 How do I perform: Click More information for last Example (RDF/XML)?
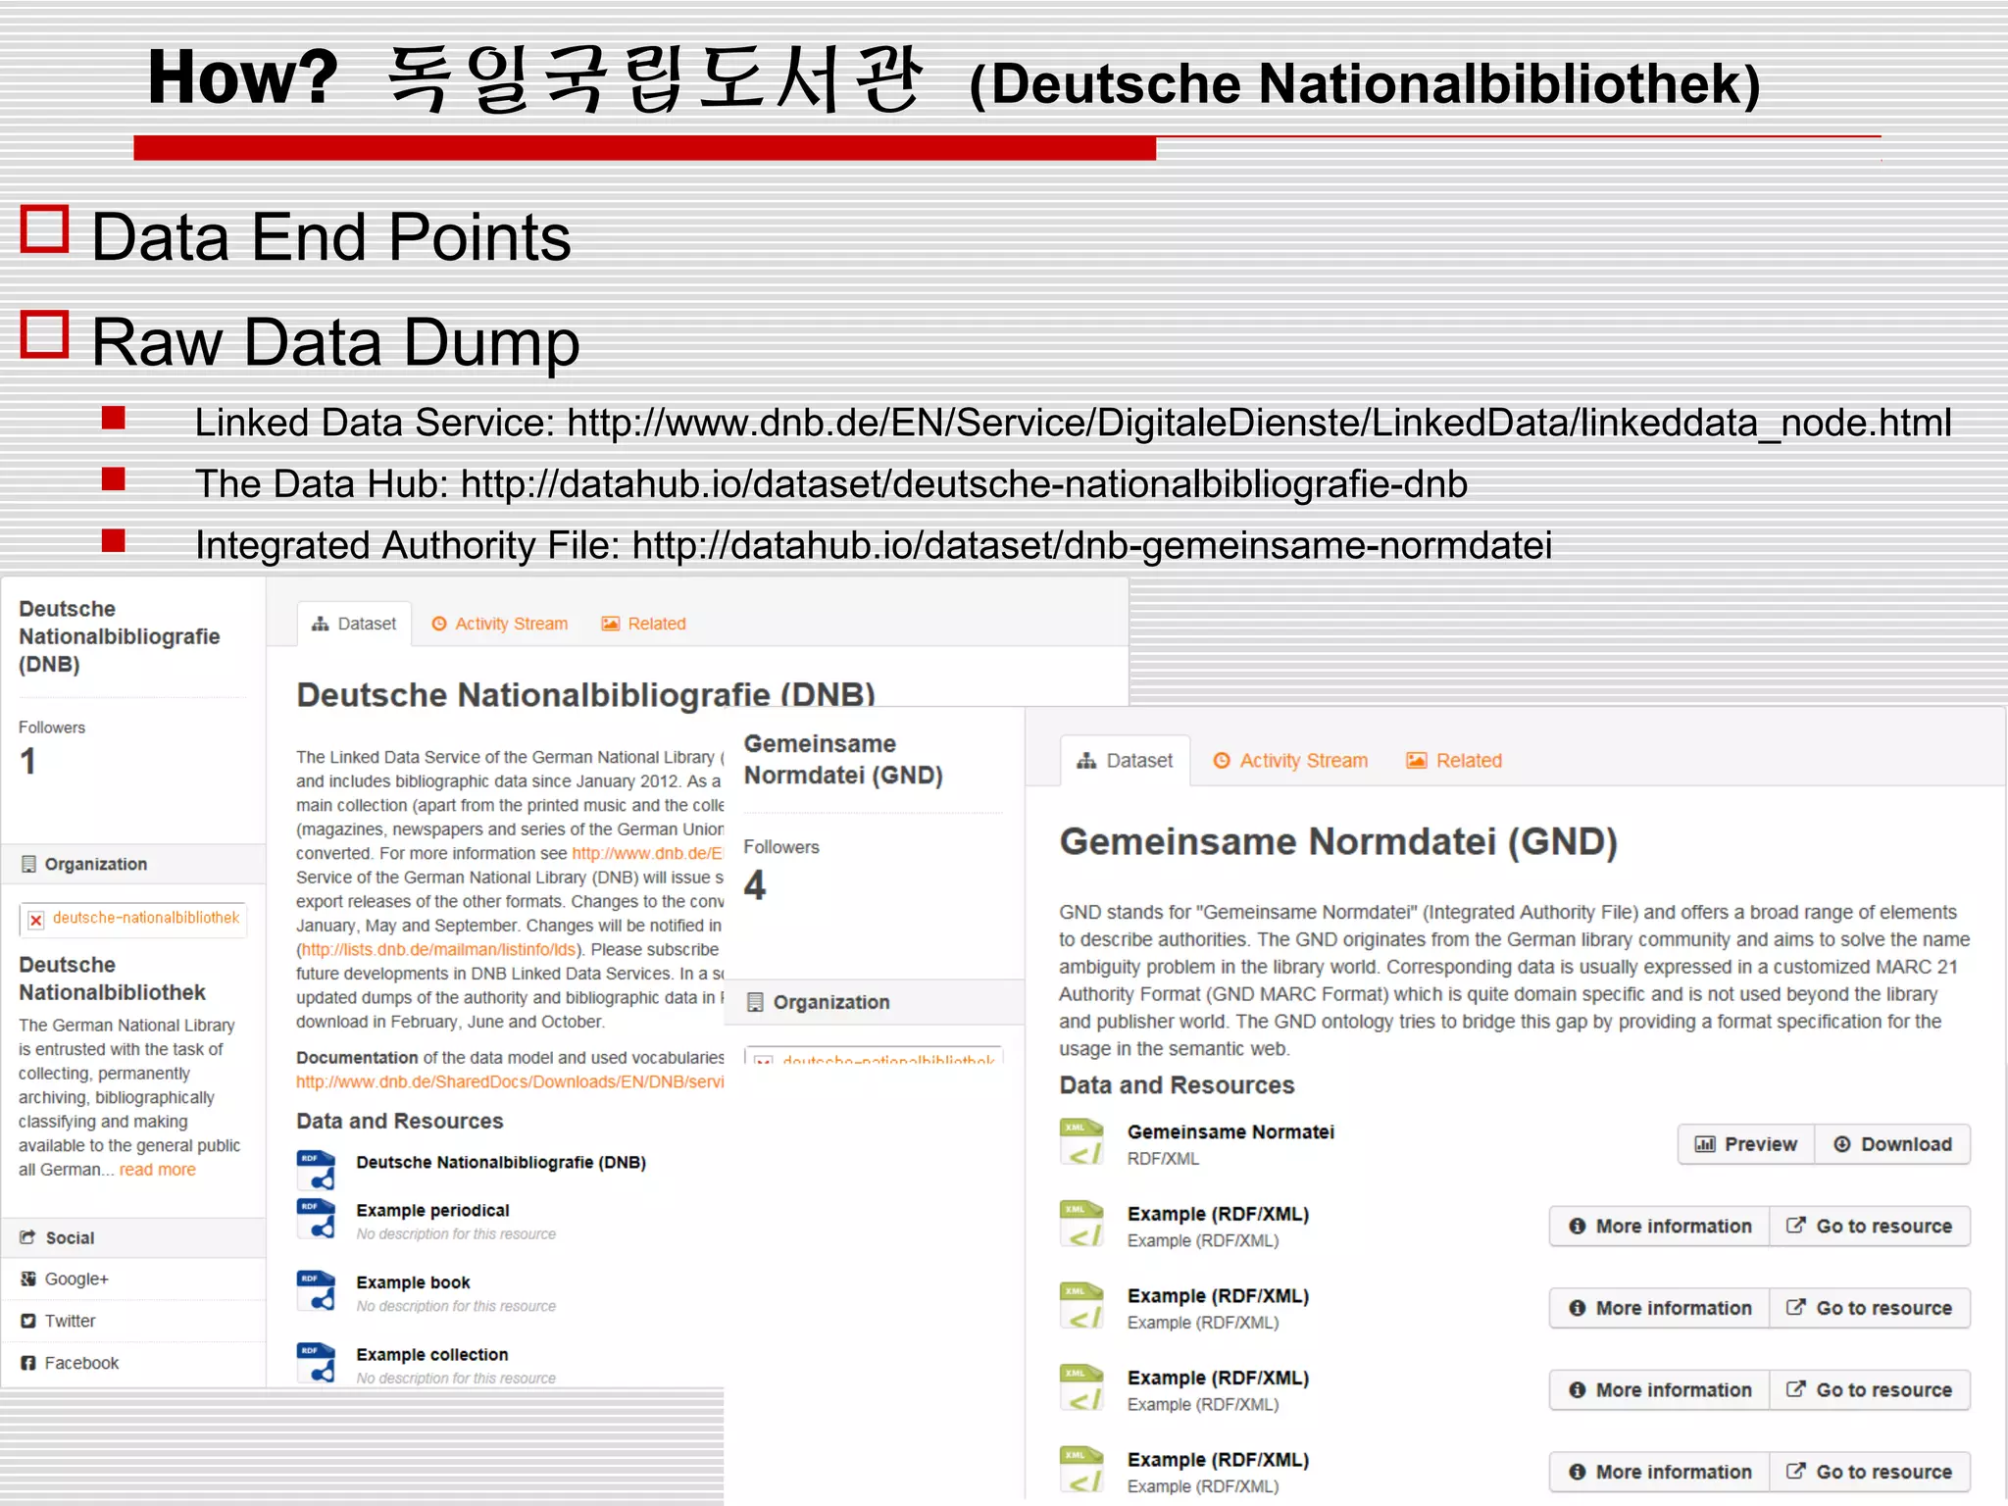[x=1660, y=1472]
